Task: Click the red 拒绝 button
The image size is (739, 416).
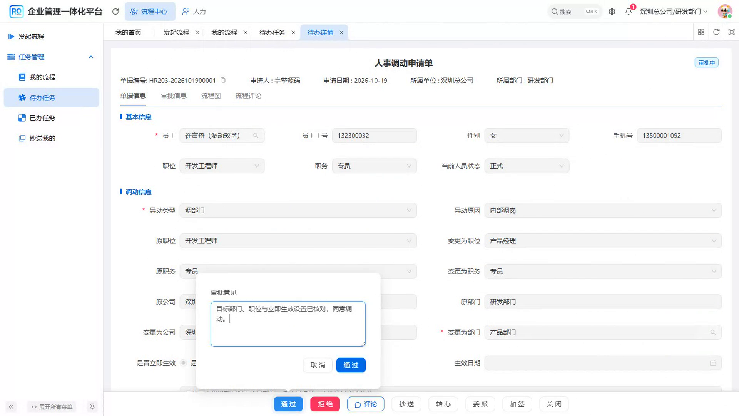Action: coord(325,404)
